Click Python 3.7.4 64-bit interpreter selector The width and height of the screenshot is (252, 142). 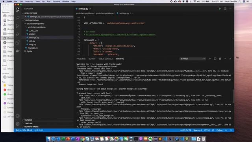tap(24, 130)
